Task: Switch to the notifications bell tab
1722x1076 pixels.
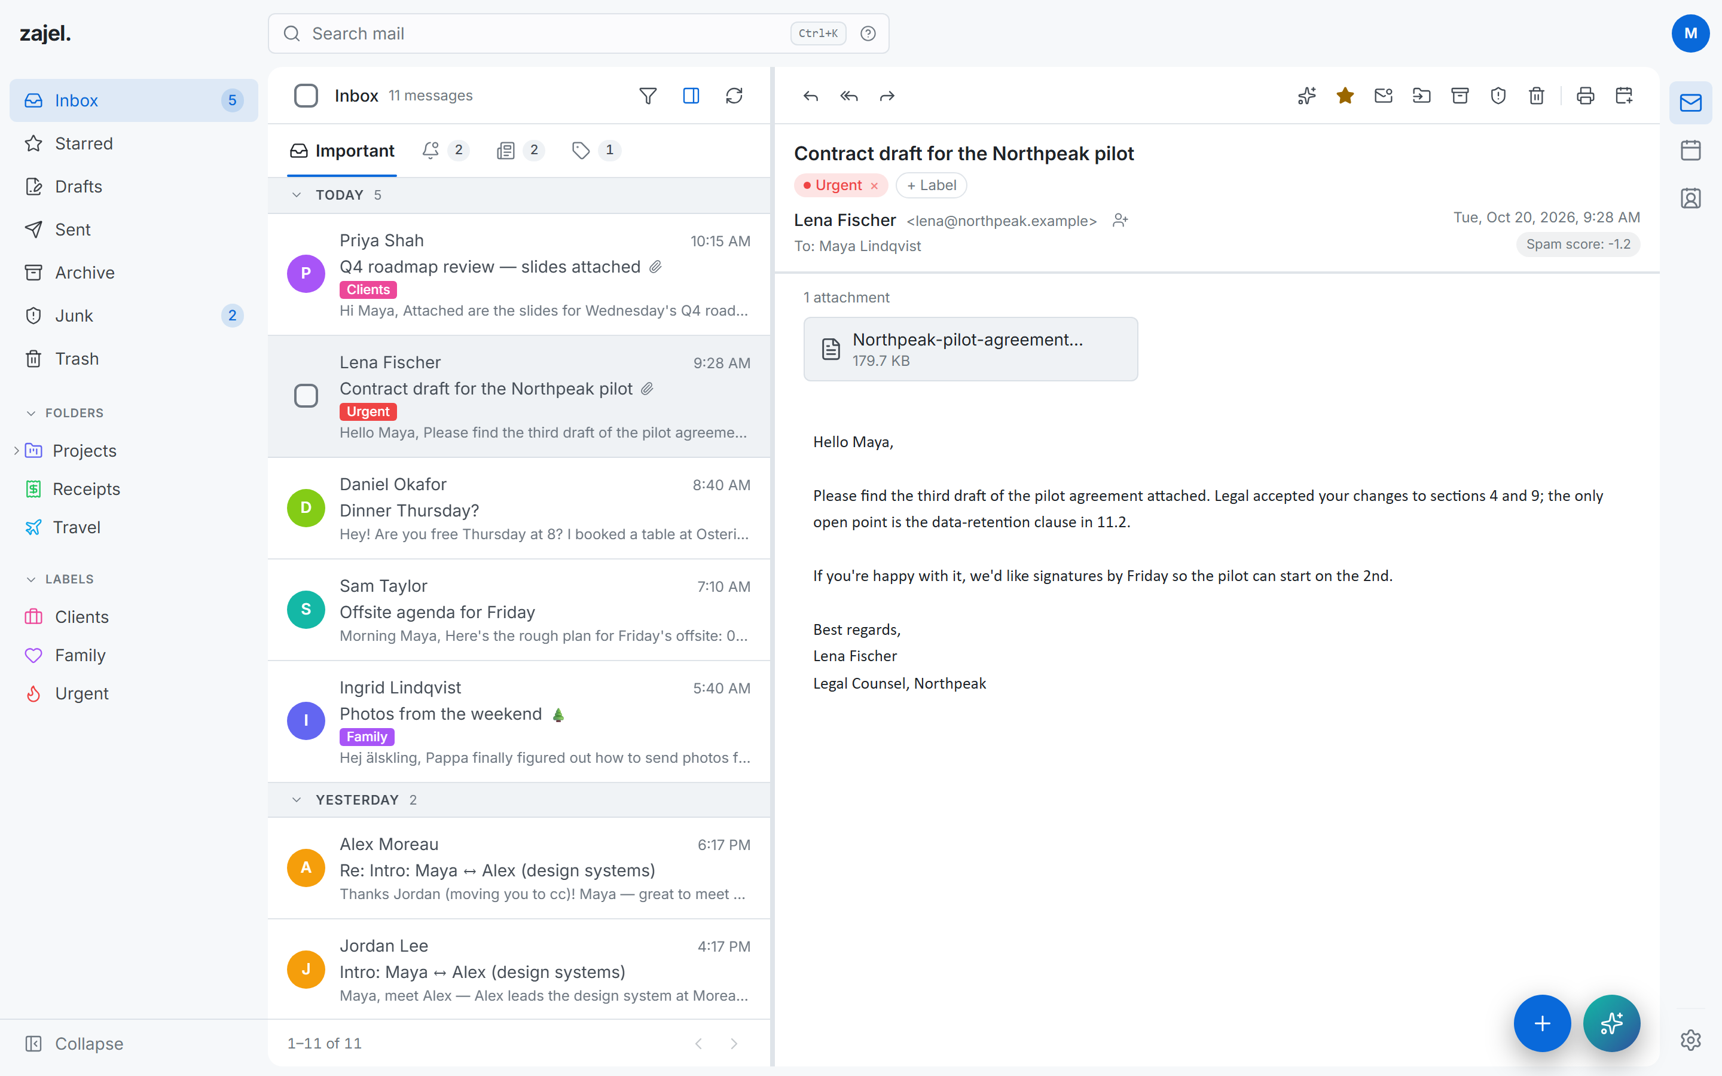Action: pyautogui.click(x=445, y=150)
